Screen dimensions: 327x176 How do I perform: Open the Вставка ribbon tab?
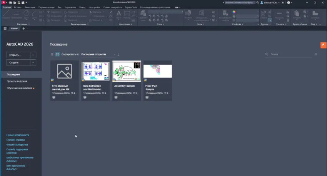(18, 7)
